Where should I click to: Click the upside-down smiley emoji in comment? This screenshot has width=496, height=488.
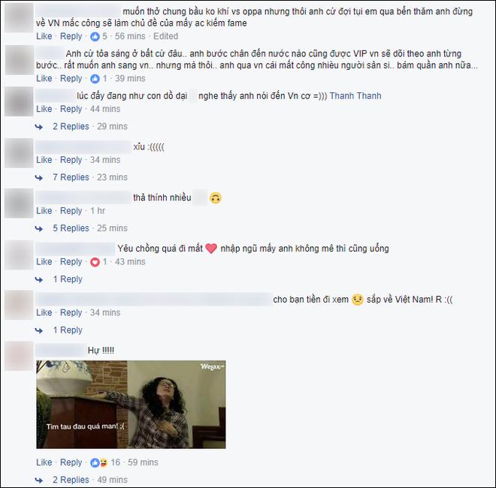216,198
